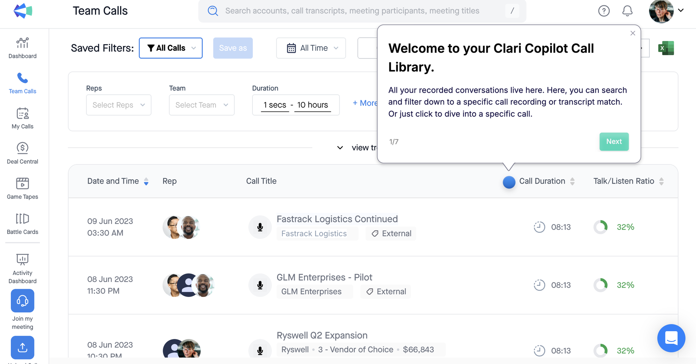Click "09 Jun 2023" date cell
Image resolution: width=696 pixels, height=364 pixels.
(x=110, y=221)
